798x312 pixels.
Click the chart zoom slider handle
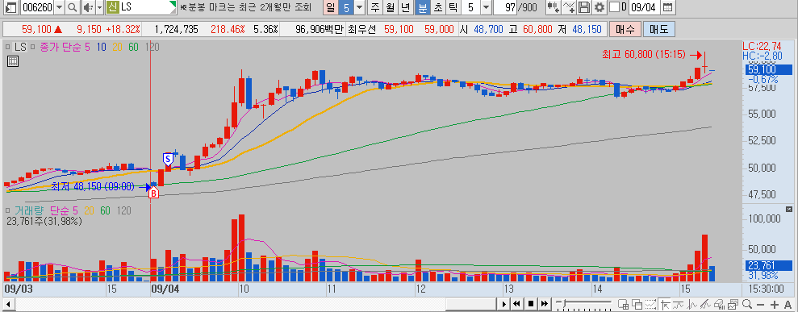pyautogui.click(x=563, y=303)
